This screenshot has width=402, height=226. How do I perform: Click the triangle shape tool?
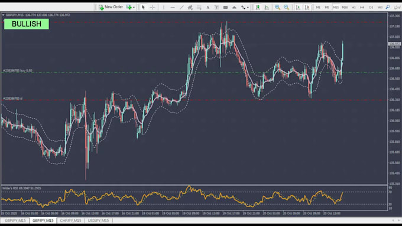pyautogui.click(x=234, y=8)
